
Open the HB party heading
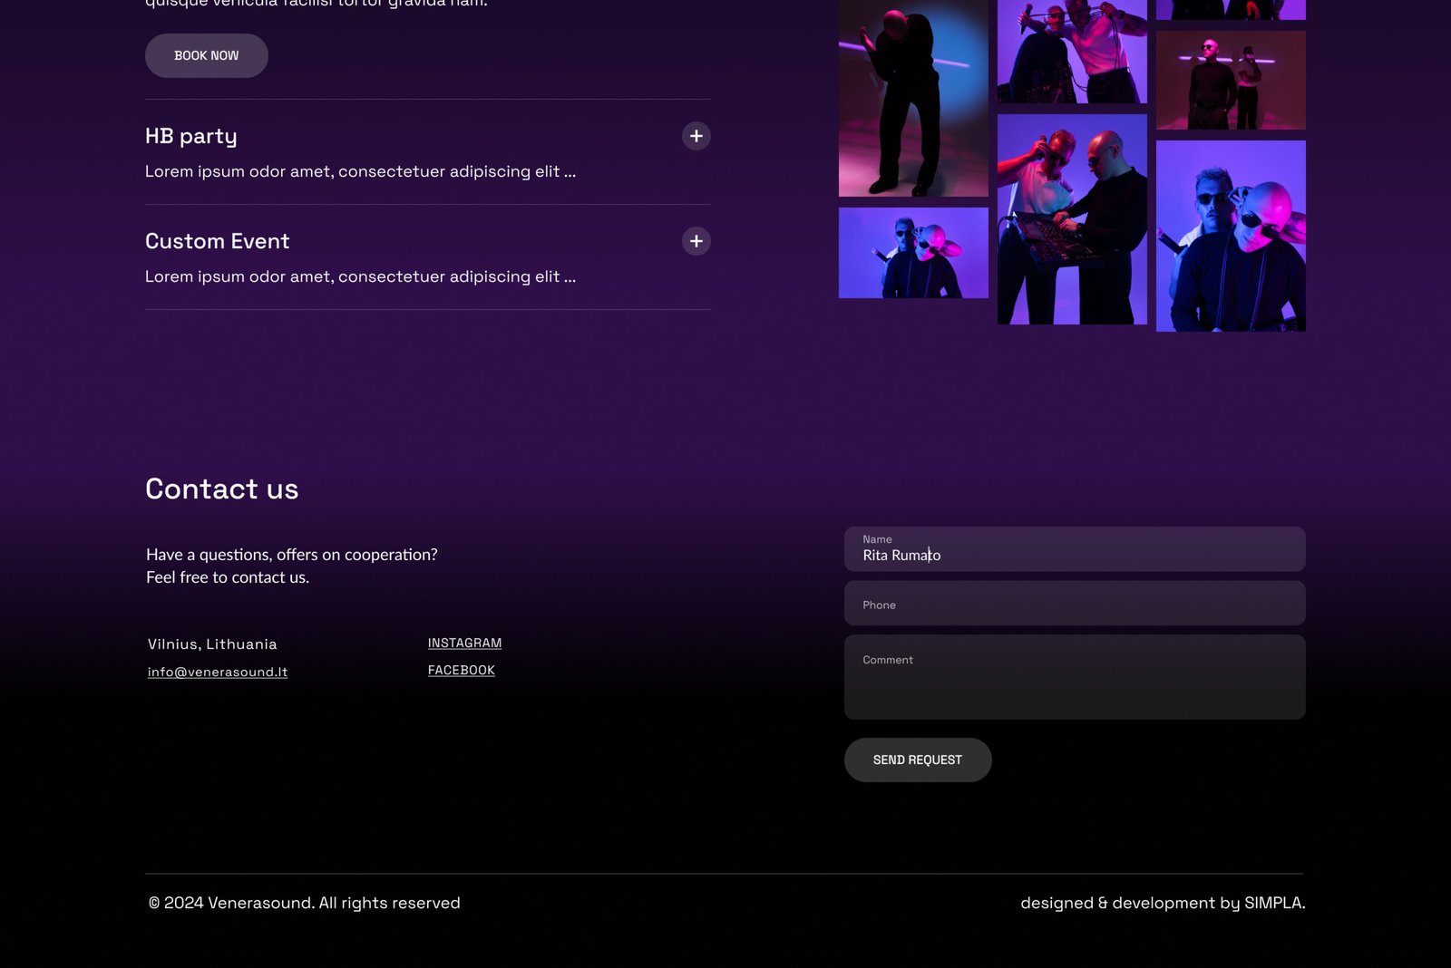[191, 136]
